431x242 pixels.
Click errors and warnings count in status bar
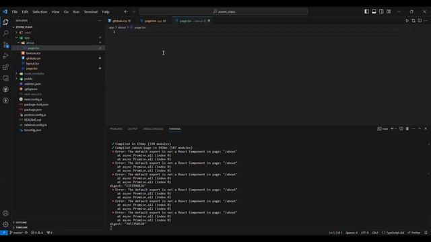tap(37, 233)
